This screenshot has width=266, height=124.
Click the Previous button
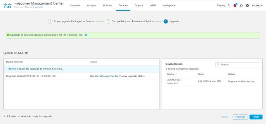point(240,117)
